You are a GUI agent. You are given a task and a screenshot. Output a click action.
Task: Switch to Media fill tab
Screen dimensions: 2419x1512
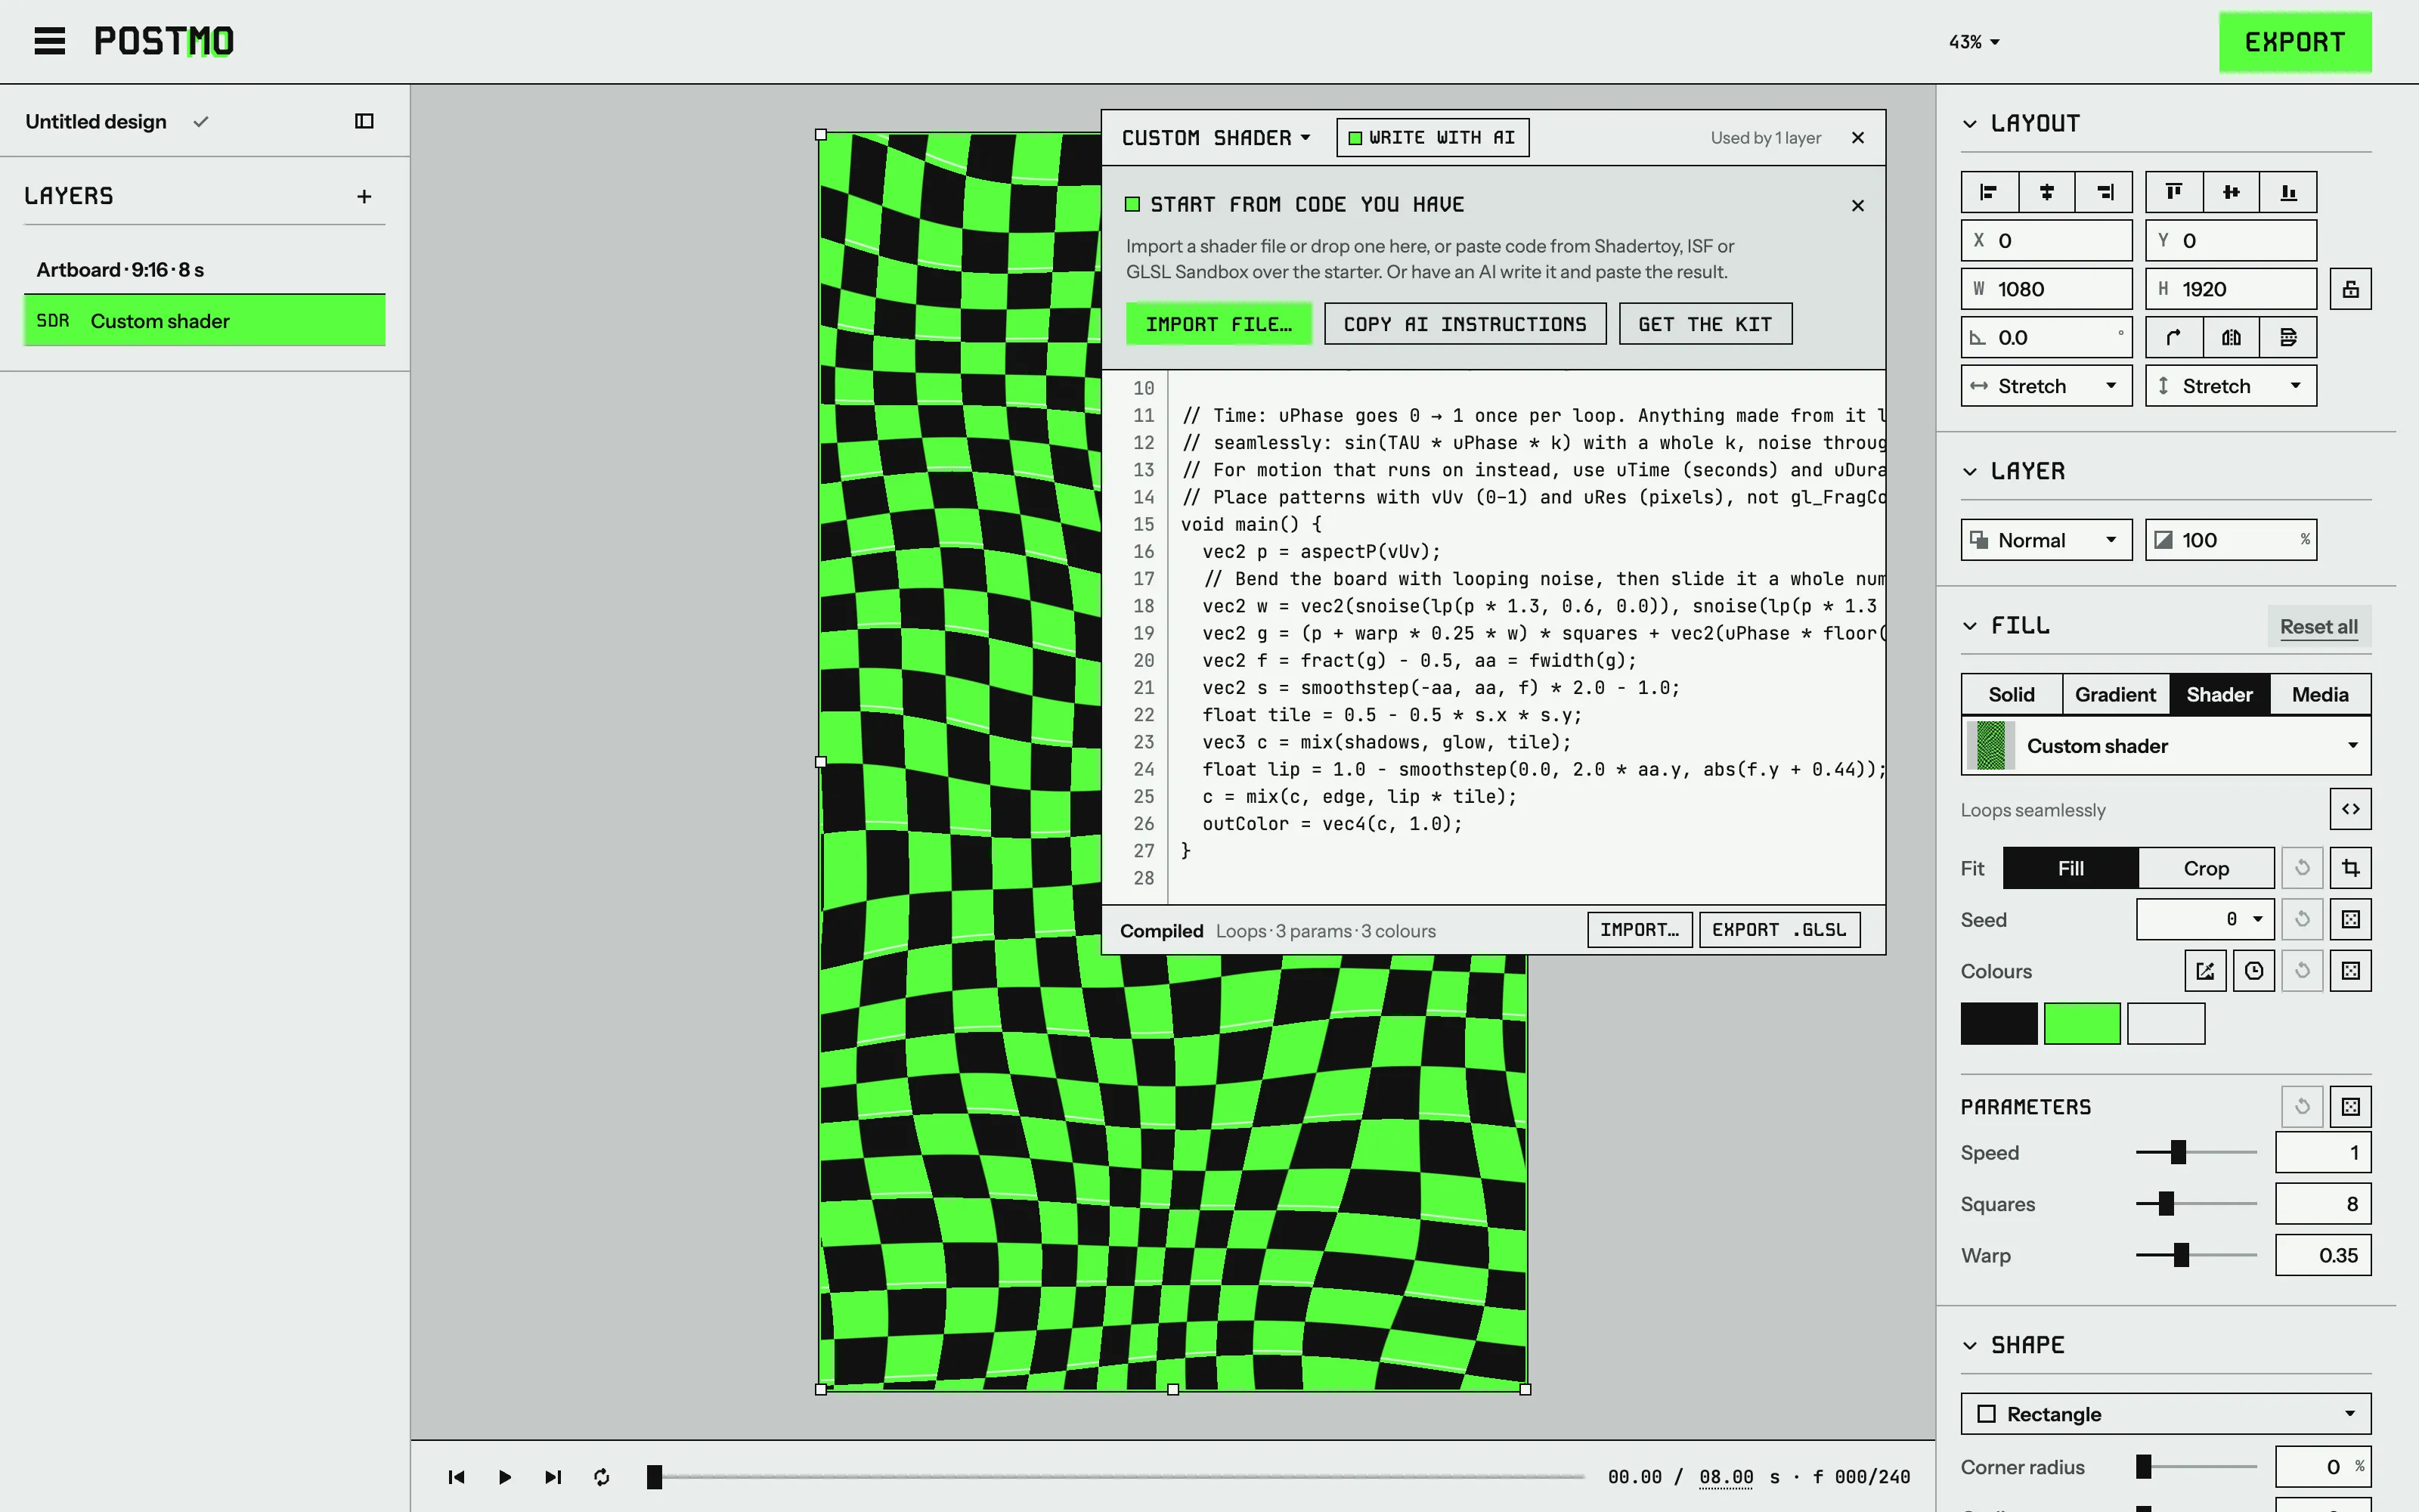2320,694
